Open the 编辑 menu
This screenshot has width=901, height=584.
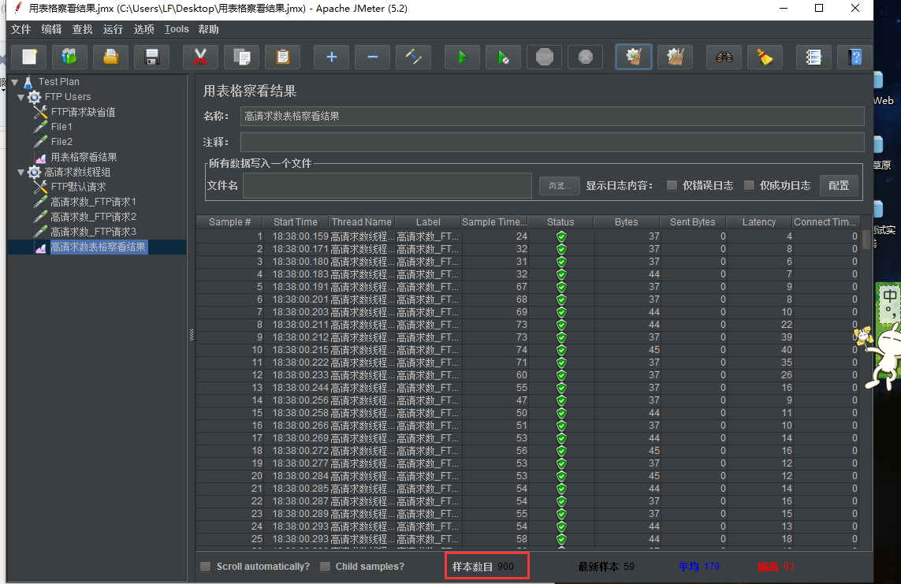point(51,29)
